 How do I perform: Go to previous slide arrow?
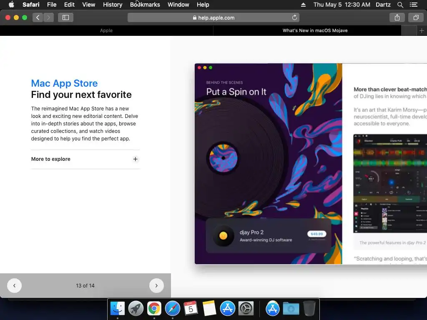pyautogui.click(x=14, y=285)
